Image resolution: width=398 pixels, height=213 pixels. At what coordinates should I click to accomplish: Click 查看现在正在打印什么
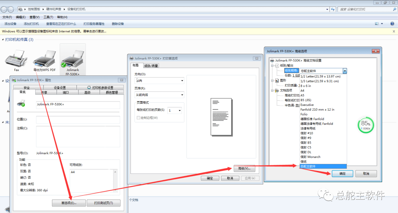coord(61,24)
